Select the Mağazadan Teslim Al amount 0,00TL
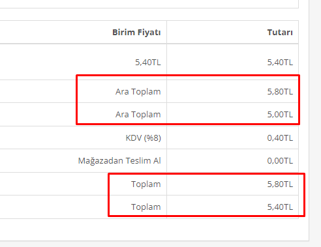The width and height of the screenshot is (321, 247). click(280, 161)
